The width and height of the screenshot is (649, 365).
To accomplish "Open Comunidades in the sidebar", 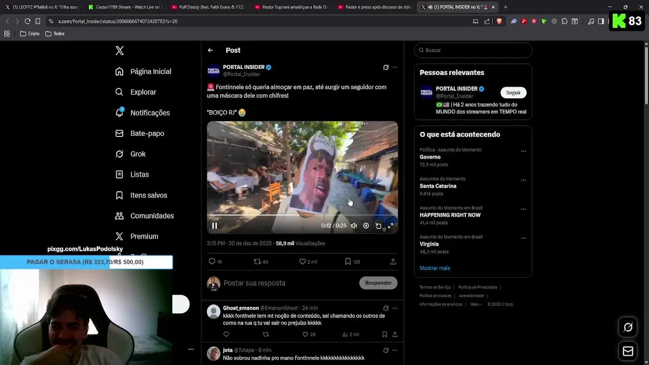I will click(x=145, y=216).
